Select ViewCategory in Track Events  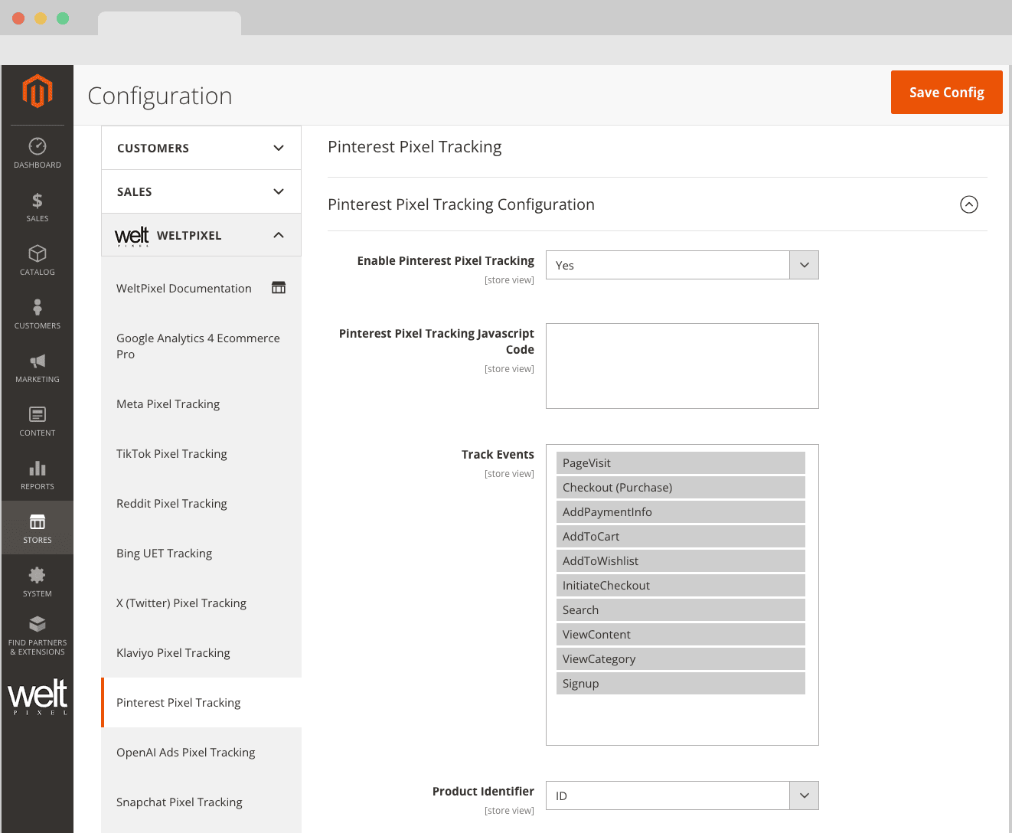(681, 659)
